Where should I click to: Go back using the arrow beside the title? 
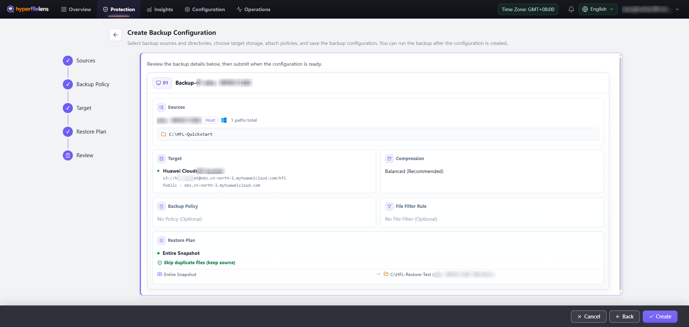click(116, 35)
